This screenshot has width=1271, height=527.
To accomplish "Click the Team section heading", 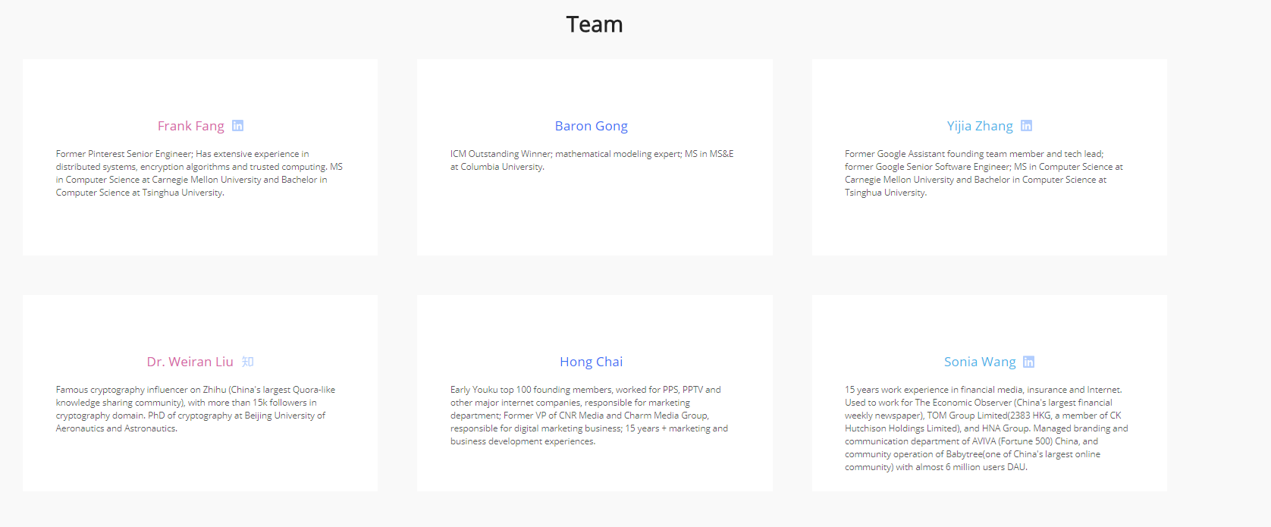I will tap(595, 24).
